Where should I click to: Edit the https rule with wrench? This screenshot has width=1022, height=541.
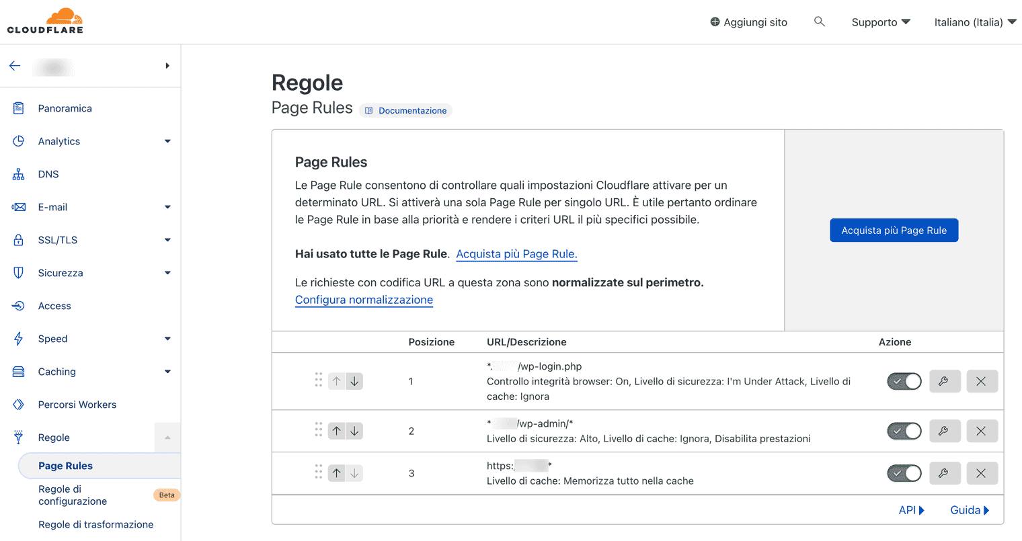click(943, 473)
